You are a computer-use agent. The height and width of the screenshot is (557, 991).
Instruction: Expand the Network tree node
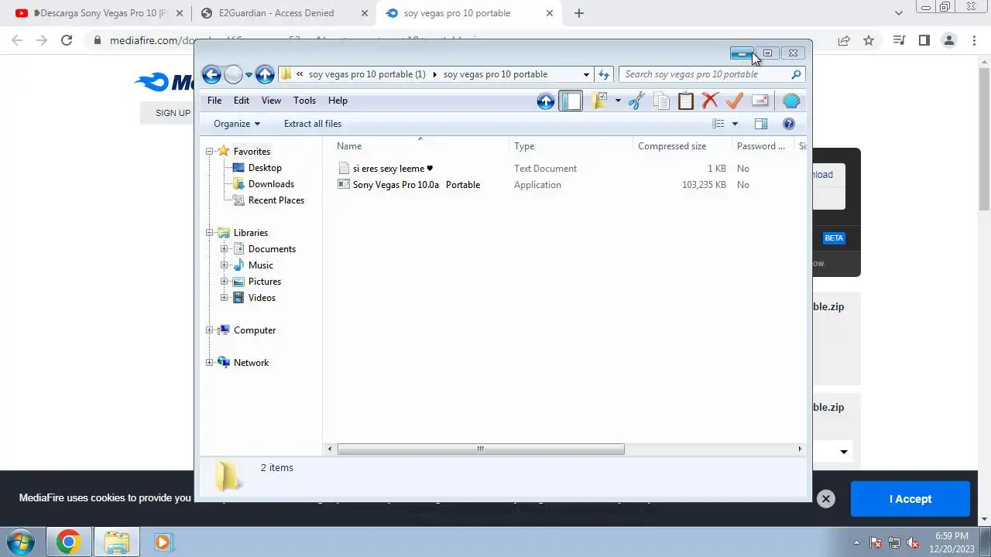209,363
